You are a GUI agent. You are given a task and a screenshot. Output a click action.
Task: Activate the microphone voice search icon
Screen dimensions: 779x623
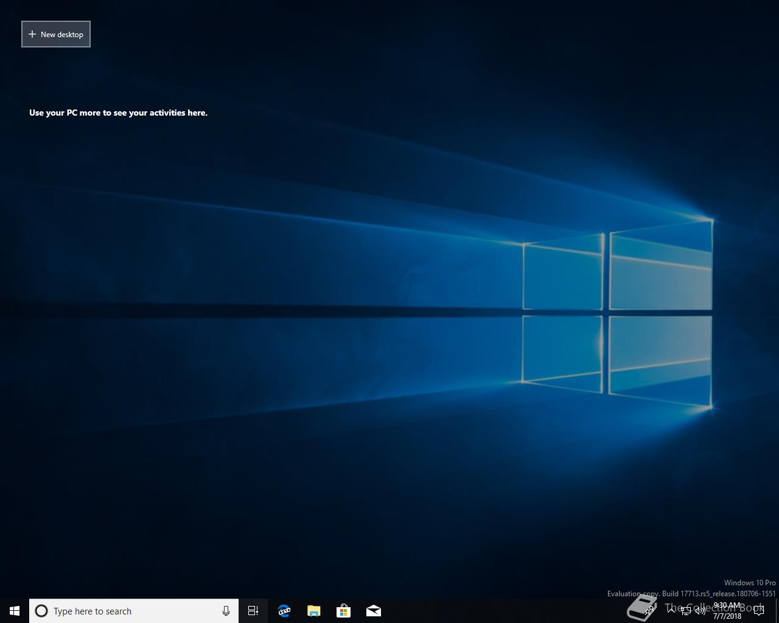(226, 611)
